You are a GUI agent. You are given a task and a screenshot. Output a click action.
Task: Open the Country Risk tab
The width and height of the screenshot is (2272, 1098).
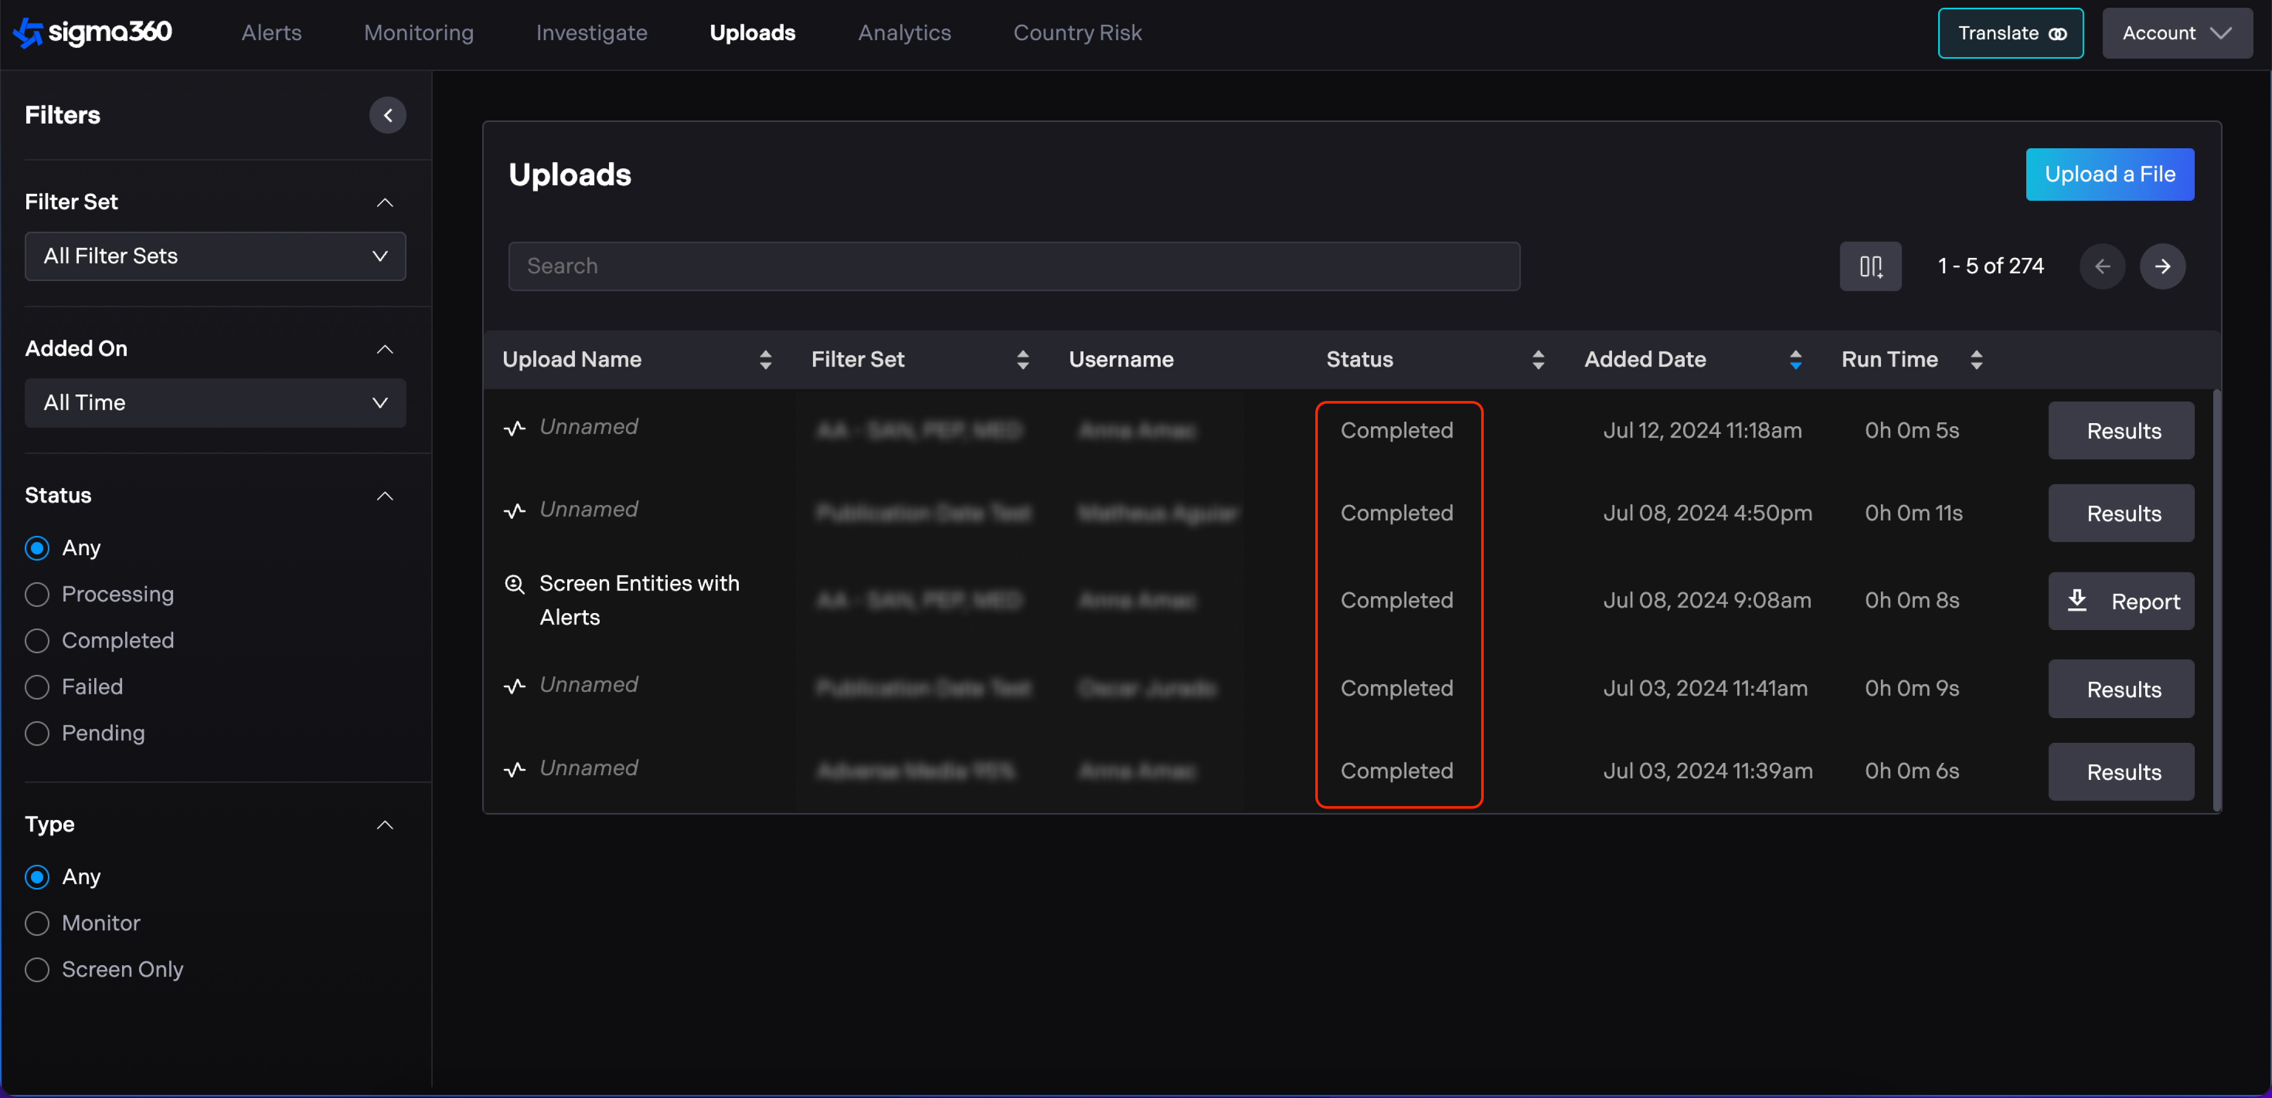tap(1077, 32)
